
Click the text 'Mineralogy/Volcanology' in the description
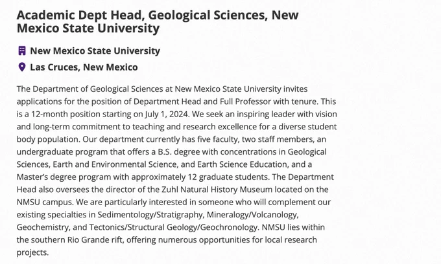click(x=252, y=215)
